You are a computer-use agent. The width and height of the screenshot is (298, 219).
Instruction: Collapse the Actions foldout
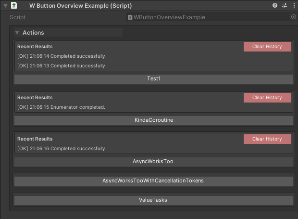pyautogui.click(x=17, y=33)
